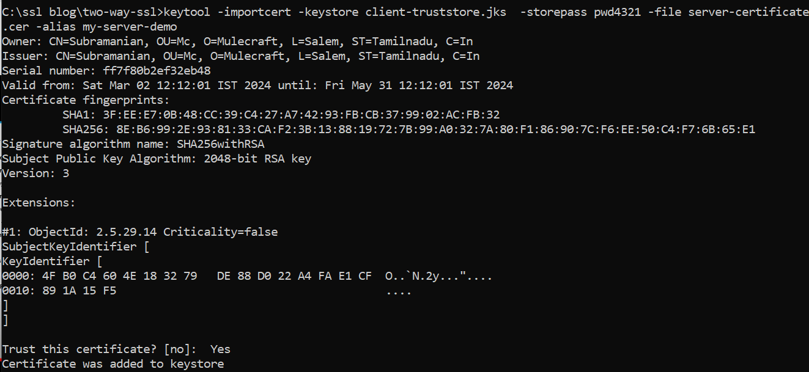Click the 0000 hex dump row
The height and width of the screenshot is (372, 809).
pyautogui.click(x=187, y=276)
